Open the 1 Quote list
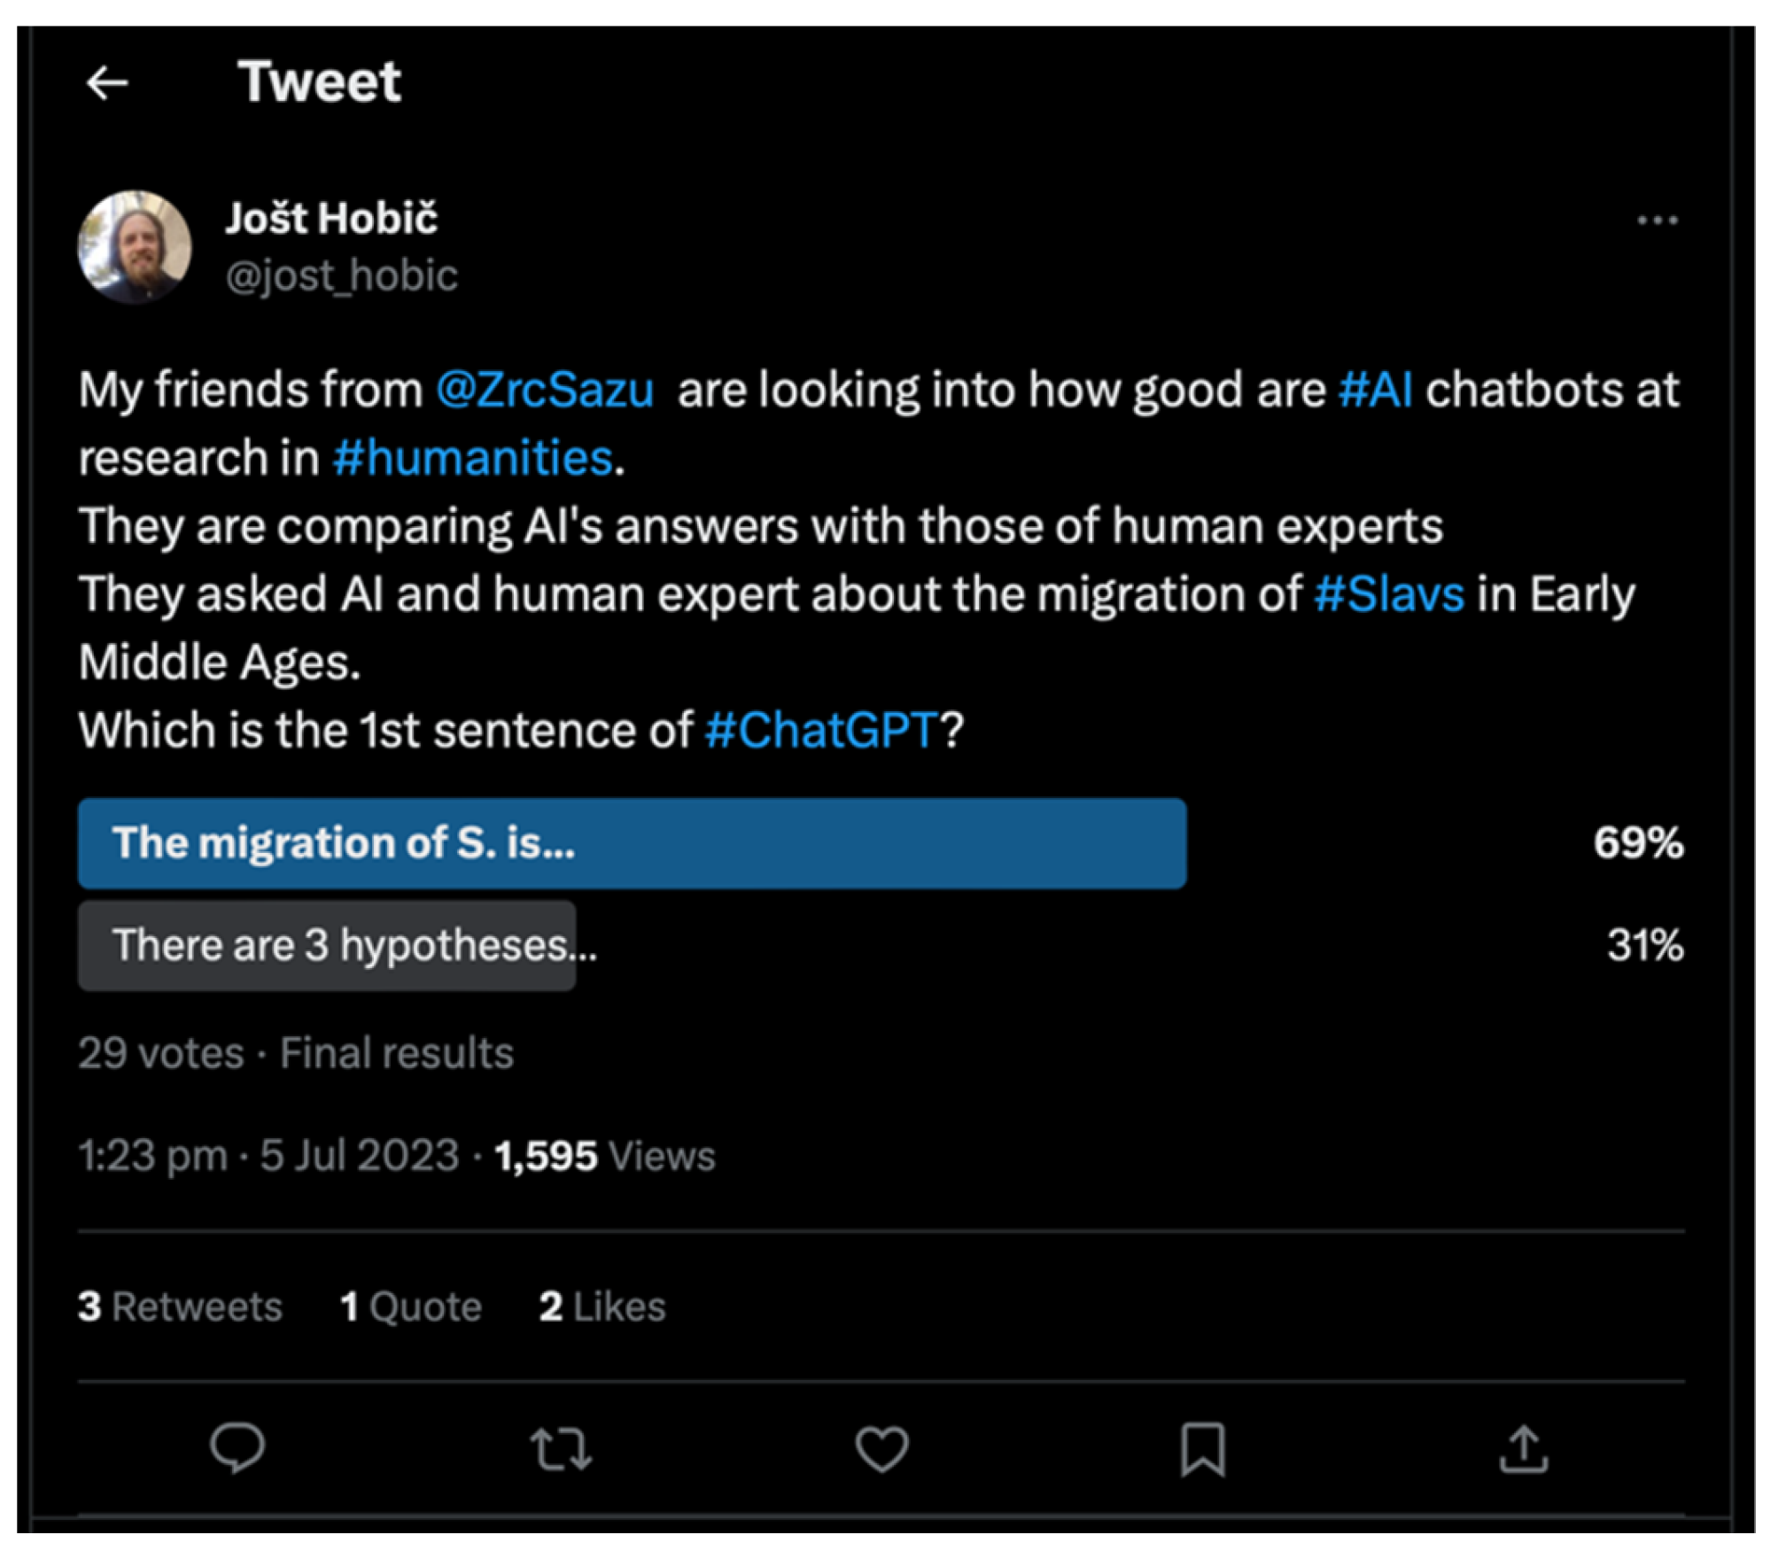 411,1306
